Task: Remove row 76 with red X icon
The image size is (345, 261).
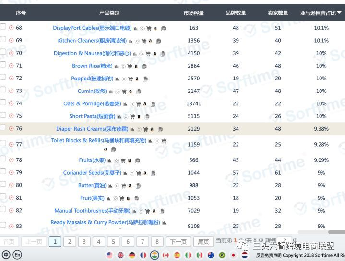Action: click(11, 129)
